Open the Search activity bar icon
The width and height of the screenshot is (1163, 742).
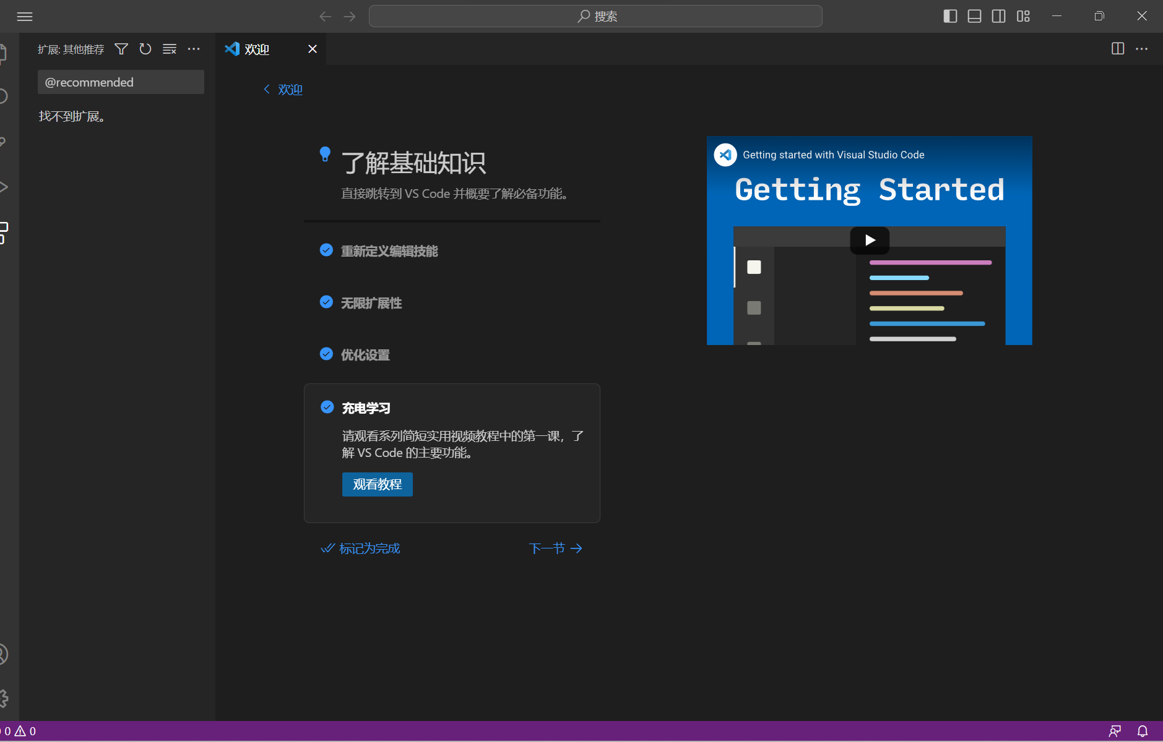[3, 96]
